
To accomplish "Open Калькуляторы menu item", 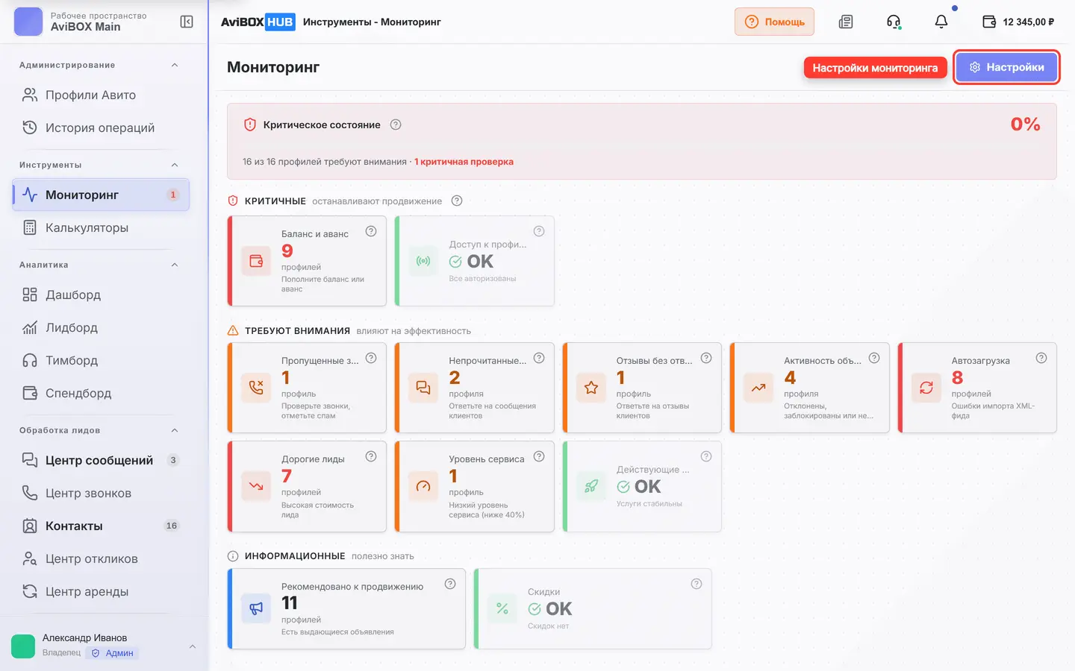I will tap(101, 227).
